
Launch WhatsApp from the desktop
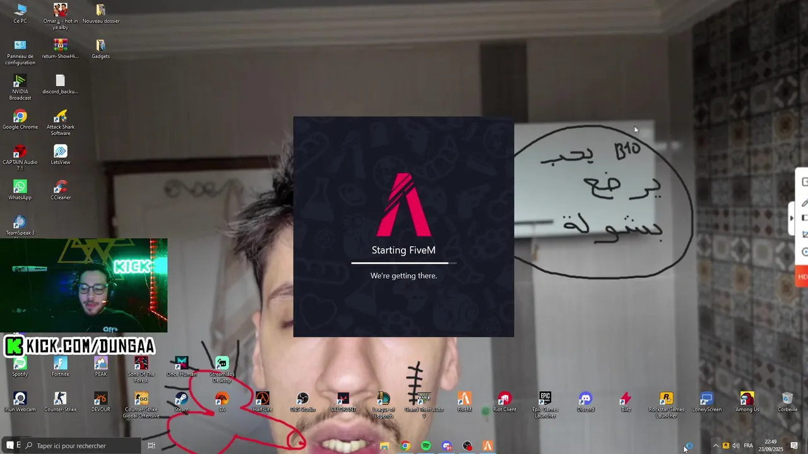20,190
